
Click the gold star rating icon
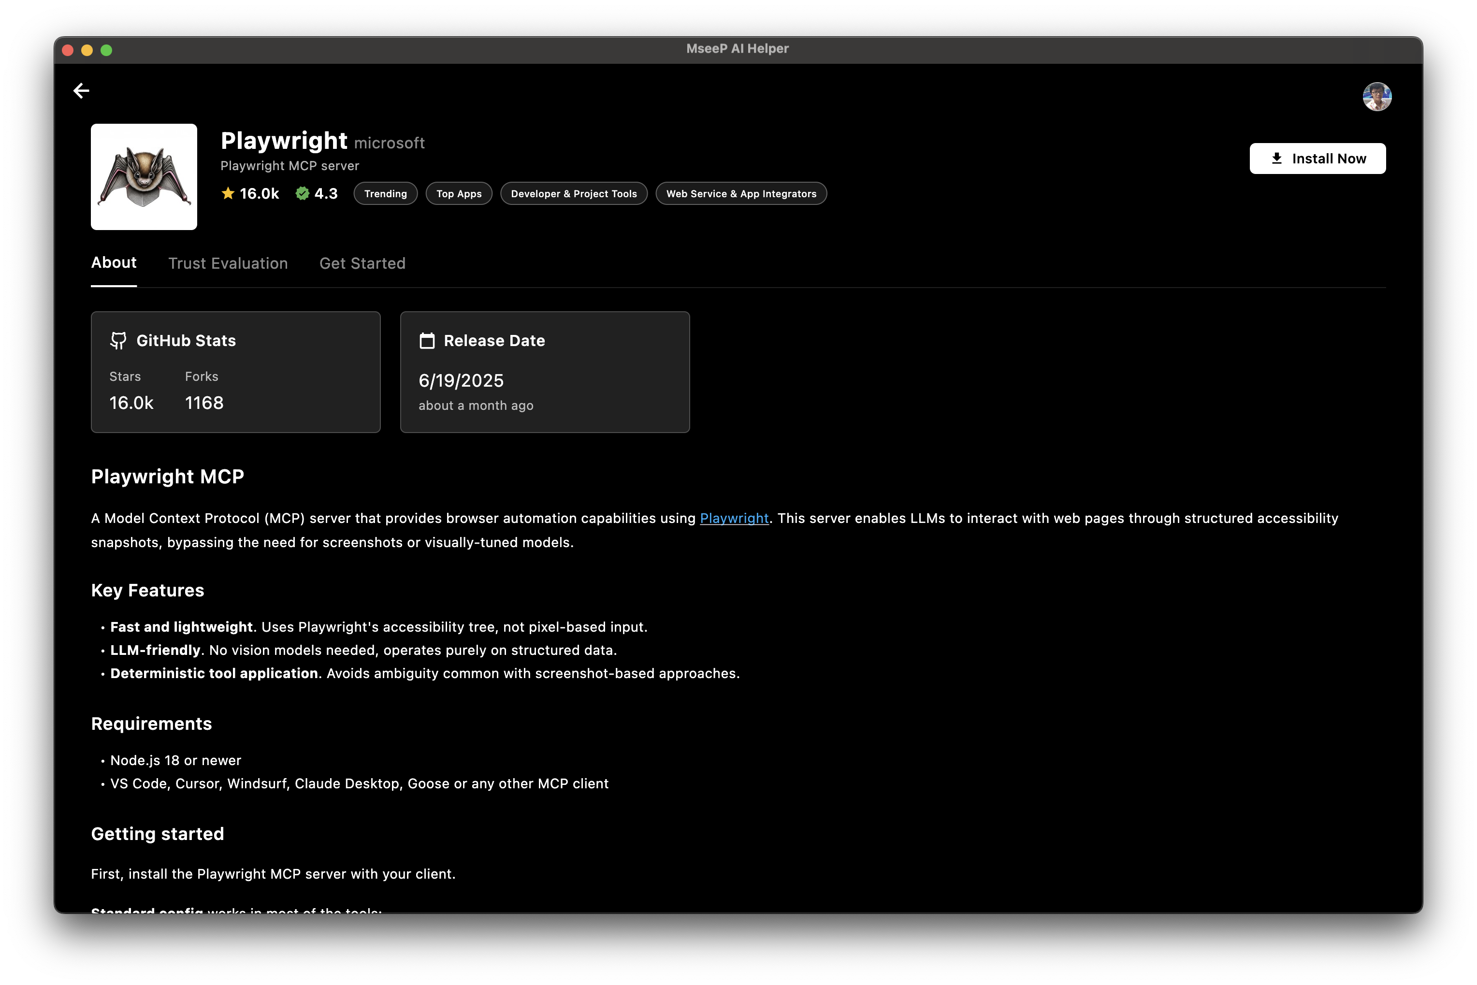pos(228,193)
